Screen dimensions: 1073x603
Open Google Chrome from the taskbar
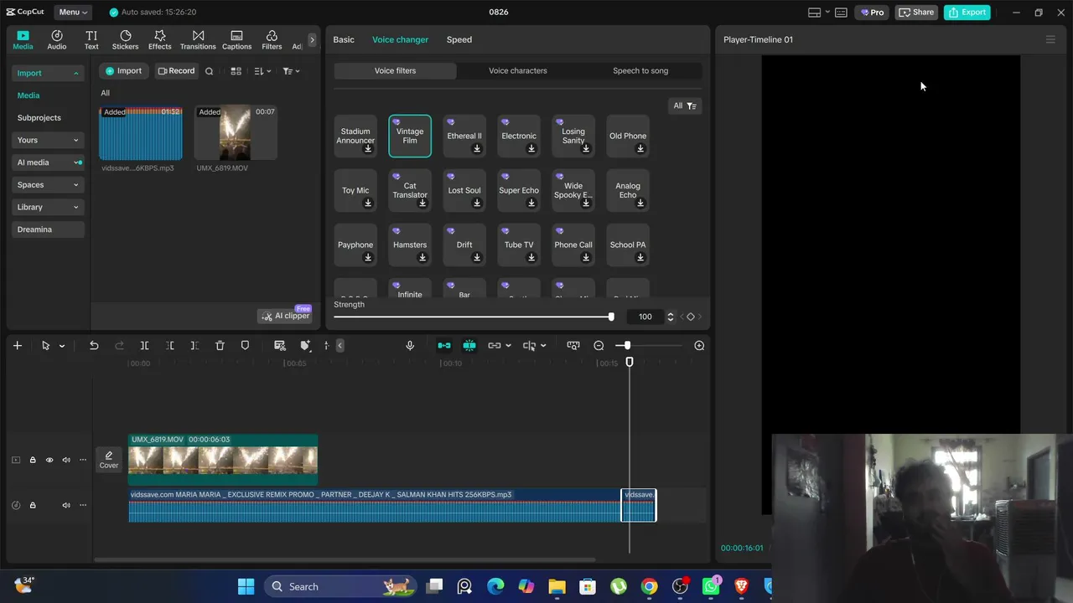[x=649, y=586]
